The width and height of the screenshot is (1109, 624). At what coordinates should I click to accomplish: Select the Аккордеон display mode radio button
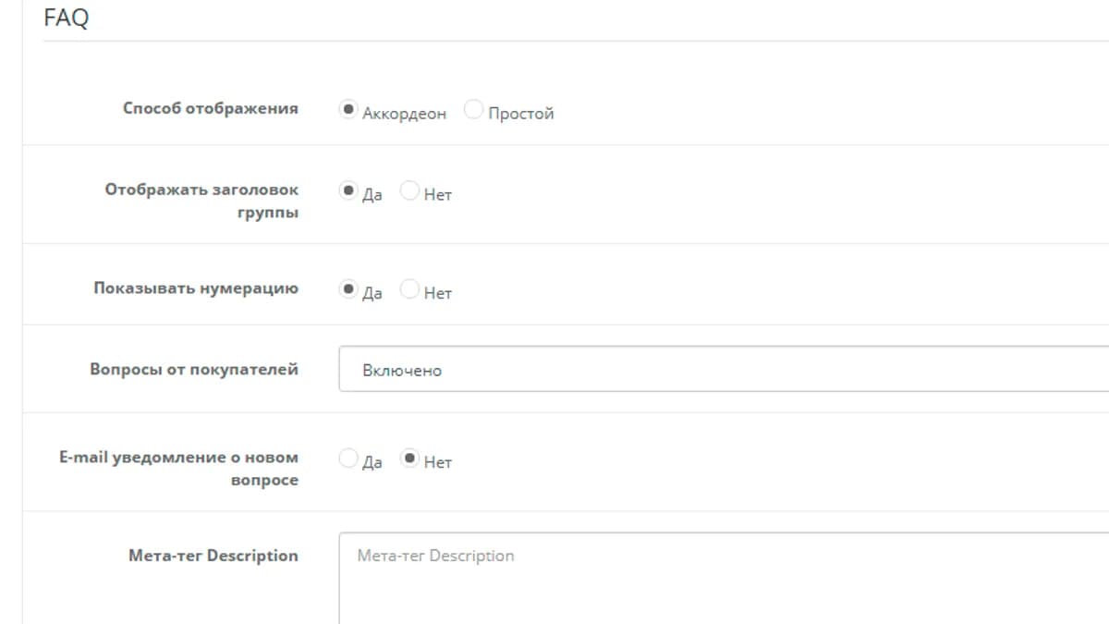[x=348, y=110]
